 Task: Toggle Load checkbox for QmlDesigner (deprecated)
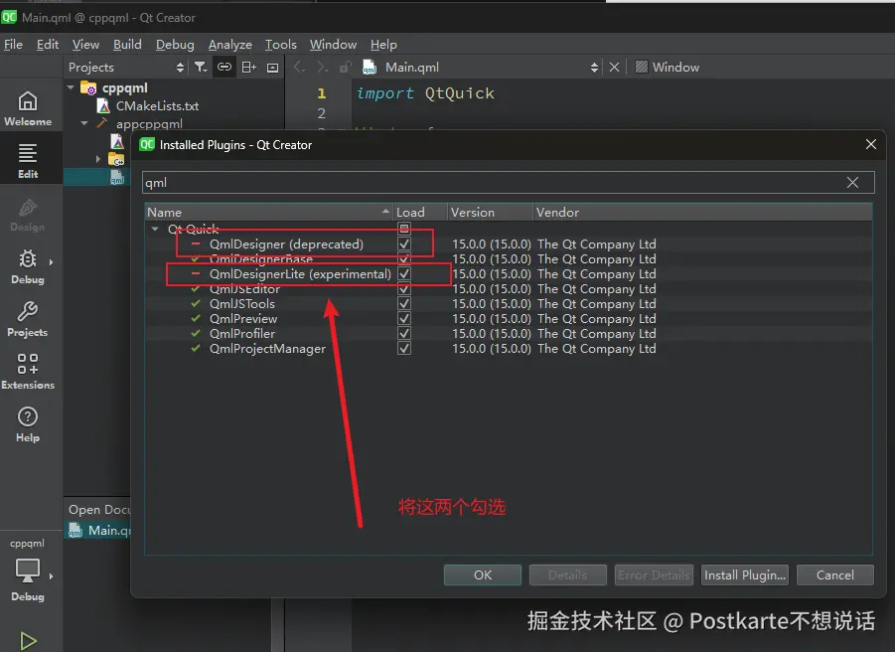(x=404, y=244)
